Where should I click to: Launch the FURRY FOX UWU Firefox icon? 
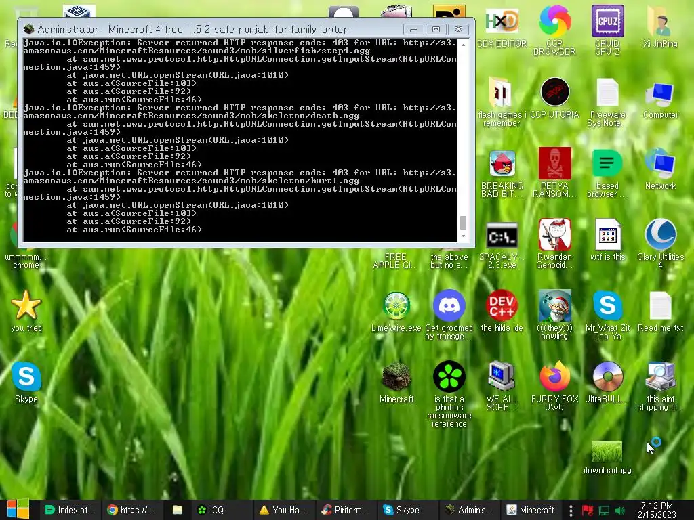pos(554,376)
